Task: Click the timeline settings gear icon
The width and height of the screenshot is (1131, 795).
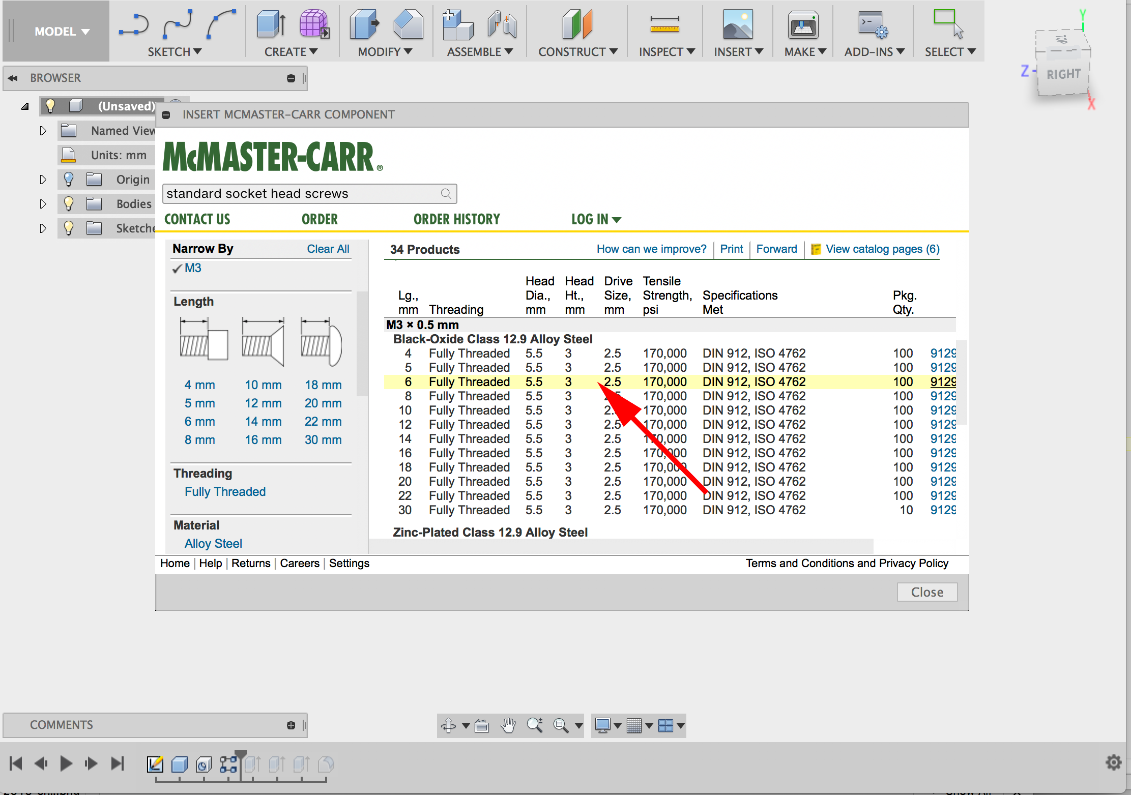Action: (x=1113, y=762)
